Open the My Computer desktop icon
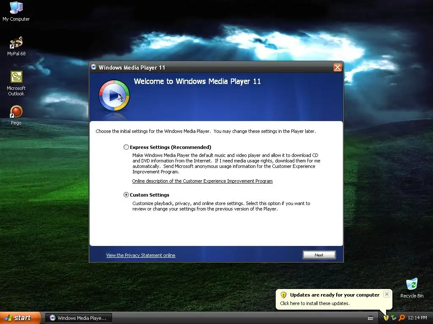 (x=16, y=11)
